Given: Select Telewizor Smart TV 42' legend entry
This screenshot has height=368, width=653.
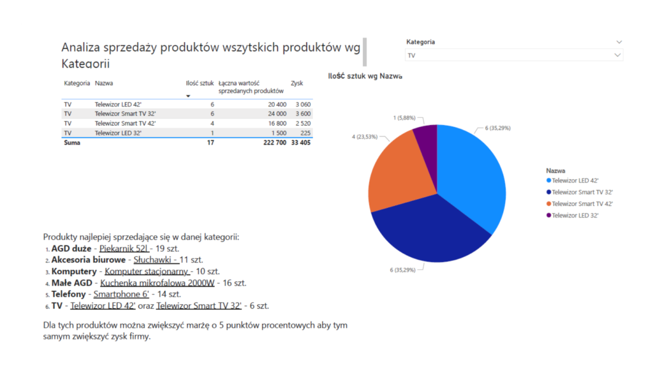Looking at the screenshot, I should [x=582, y=203].
